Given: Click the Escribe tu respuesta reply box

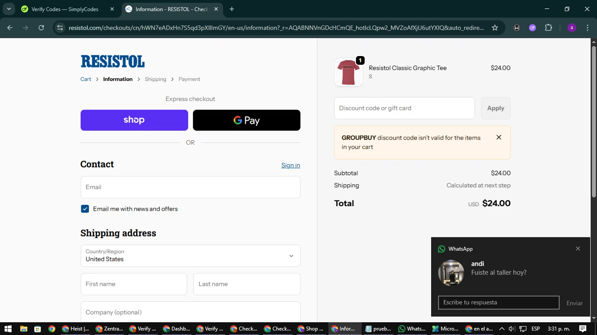Looking at the screenshot, I should pyautogui.click(x=499, y=302).
